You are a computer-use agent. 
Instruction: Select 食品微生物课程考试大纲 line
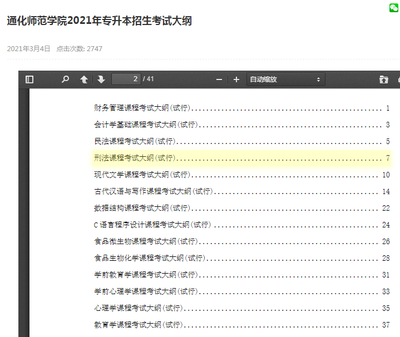[242, 241]
